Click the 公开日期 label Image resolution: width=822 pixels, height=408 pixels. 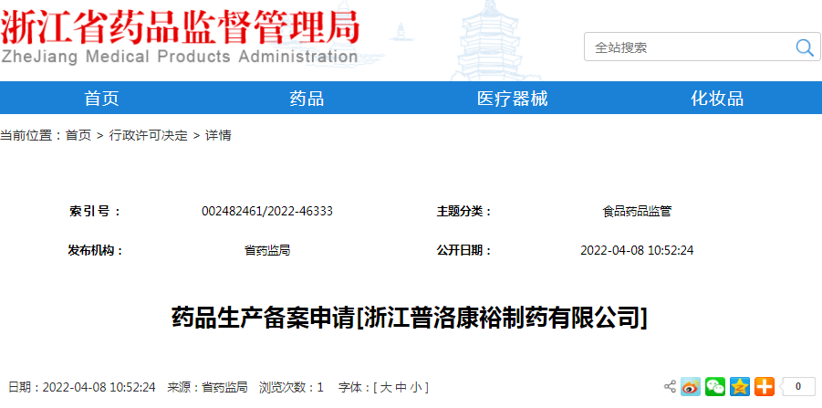[x=464, y=250]
